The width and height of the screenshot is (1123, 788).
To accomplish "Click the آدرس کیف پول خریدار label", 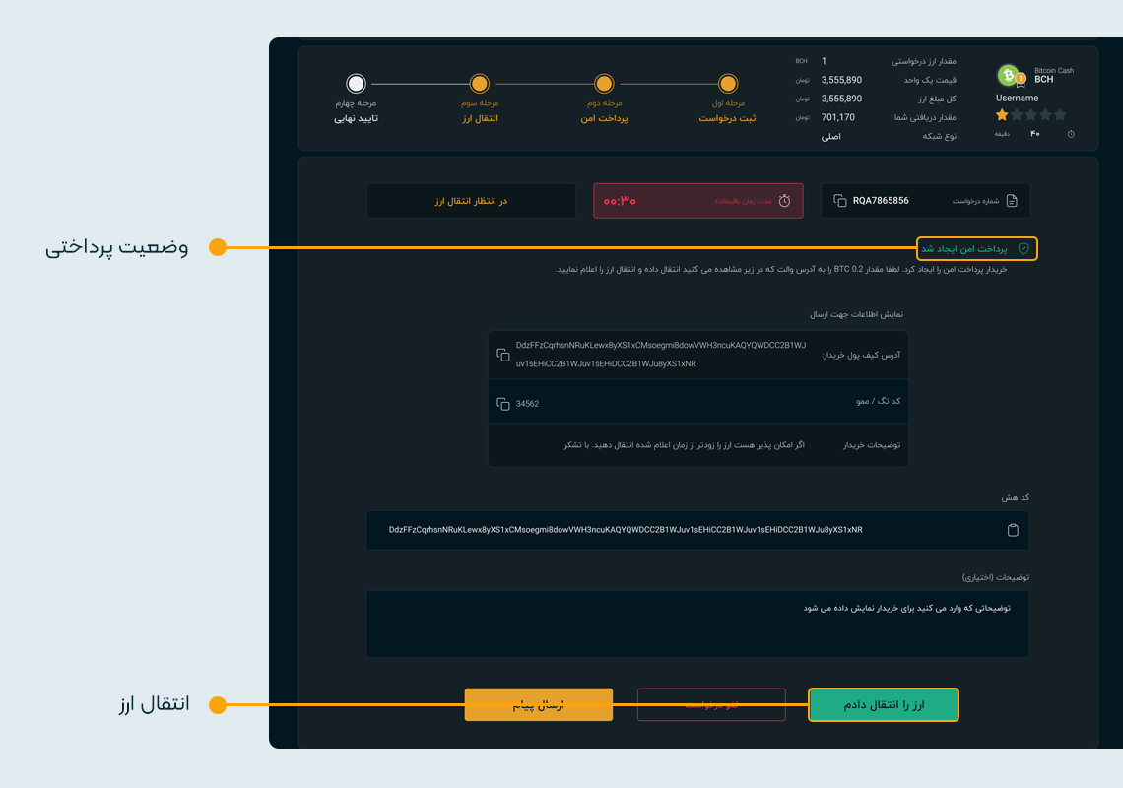I will coord(861,356).
